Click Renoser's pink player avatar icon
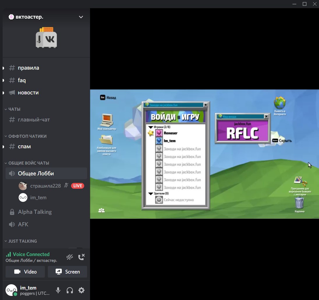Image resolution: width=319 pixels, height=300 pixels. point(159,133)
